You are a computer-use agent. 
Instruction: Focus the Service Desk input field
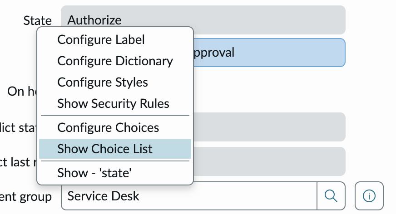[x=188, y=196]
